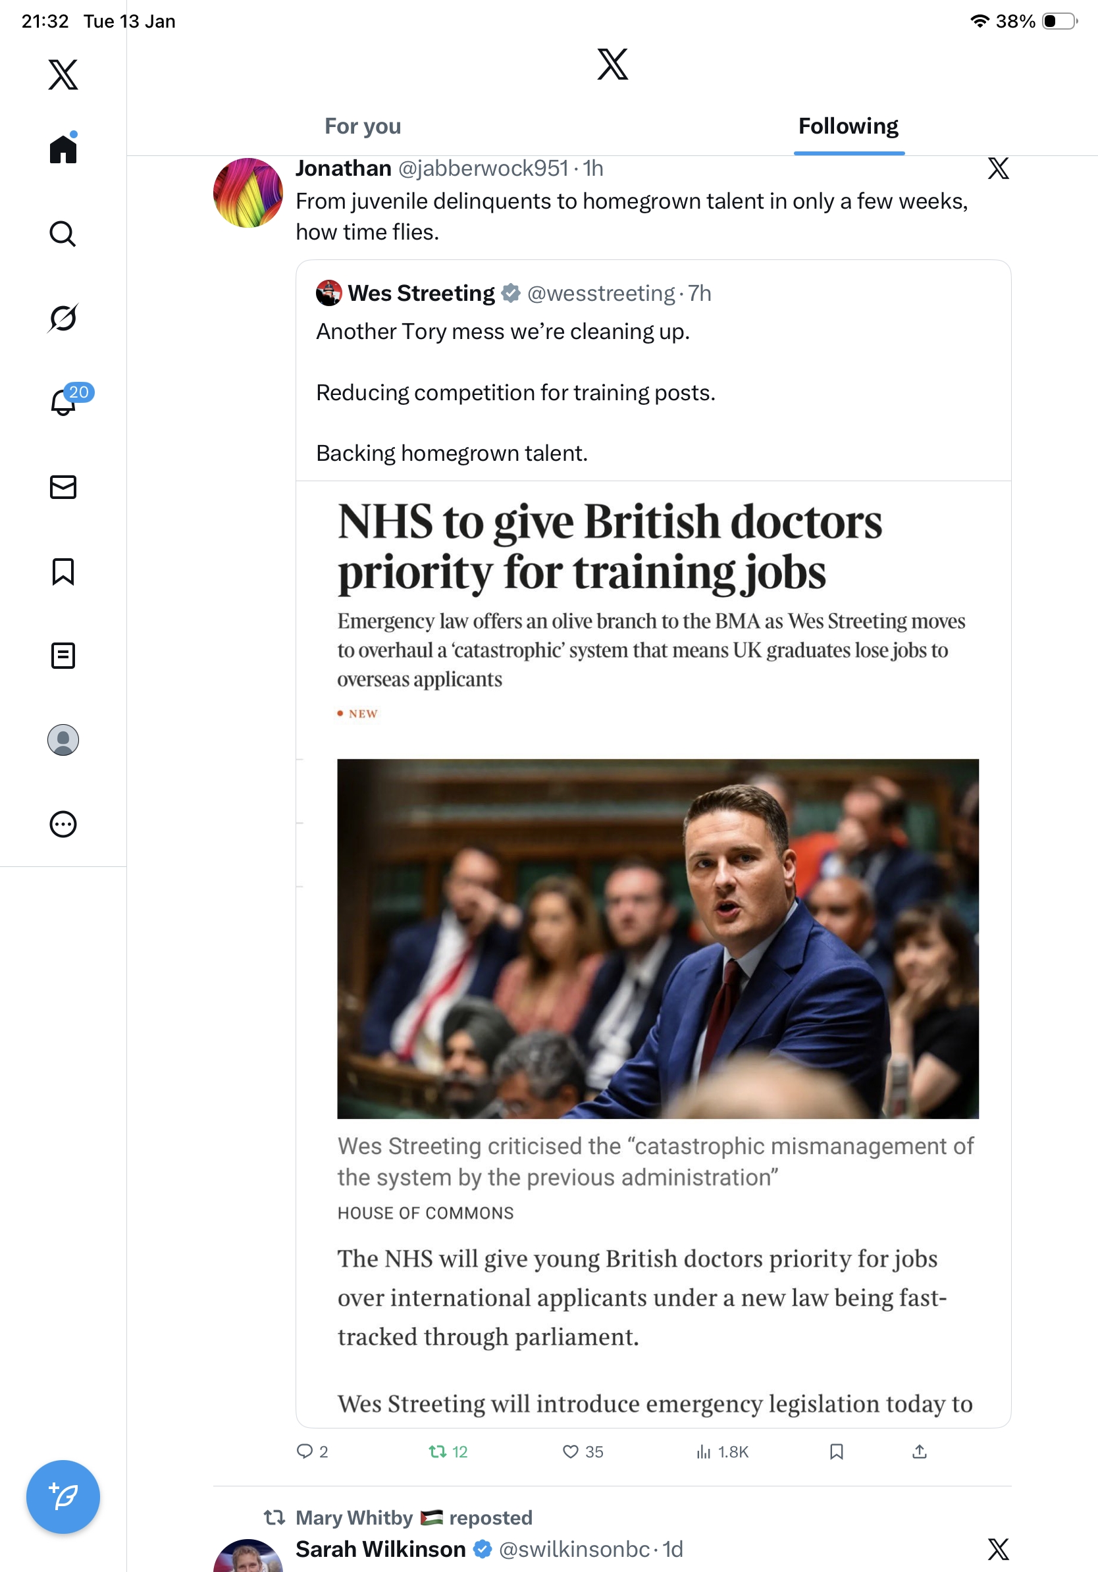Share Jonathan's post via share icon
Image resolution: width=1098 pixels, height=1572 pixels.
click(x=920, y=1452)
